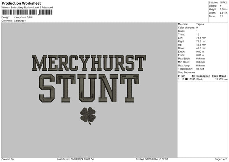The width and height of the screenshot is (229, 162).
Task: Click the black thread color swatch
Action: (187, 79)
